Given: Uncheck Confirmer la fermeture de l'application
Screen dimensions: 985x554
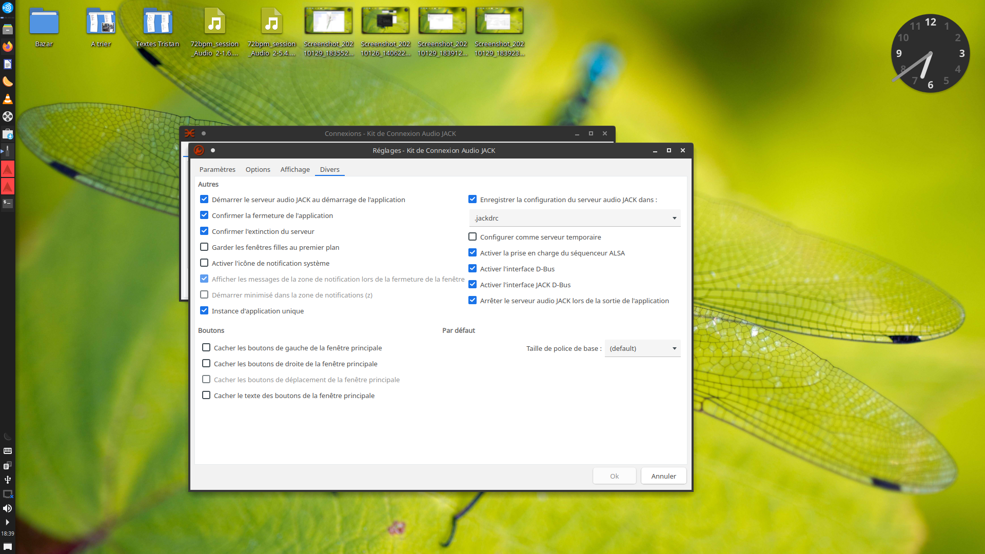Looking at the screenshot, I should (x=204, y=215).
